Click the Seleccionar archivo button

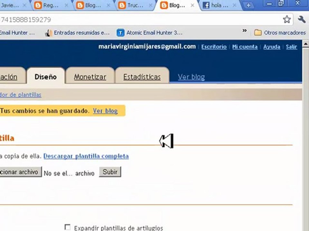coord(21,172)
